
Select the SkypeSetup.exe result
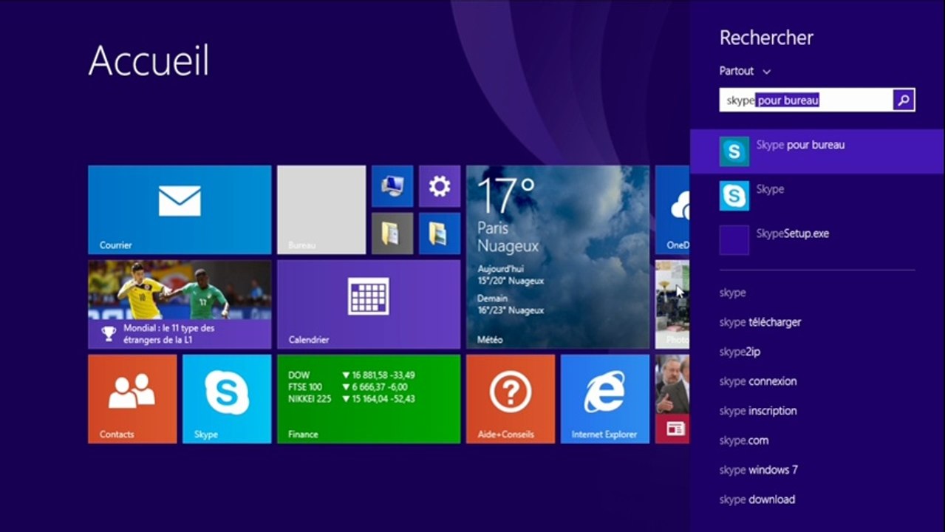817,240
